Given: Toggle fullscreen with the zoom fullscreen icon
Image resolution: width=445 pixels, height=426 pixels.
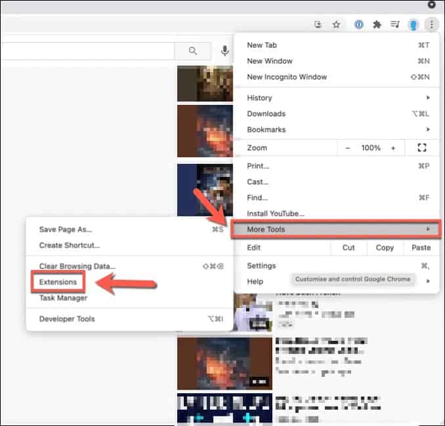Looking at the screenshot, I should tap(422, 147).
